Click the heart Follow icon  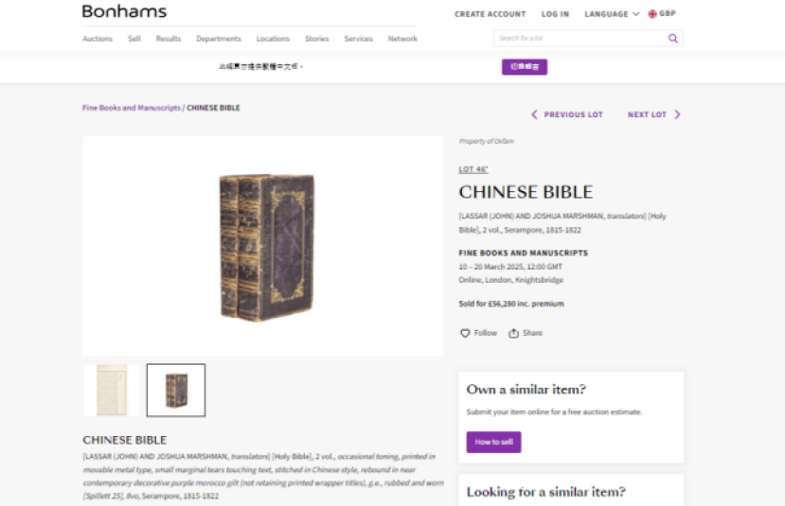point(465,333)
